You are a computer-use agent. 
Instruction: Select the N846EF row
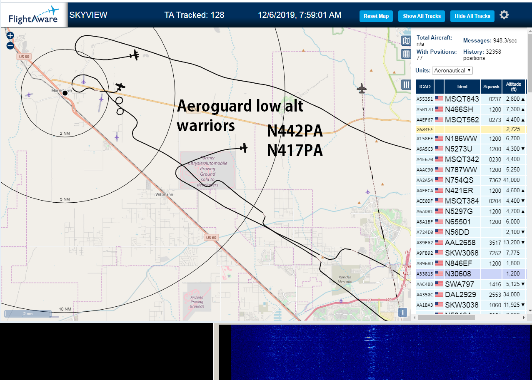(471, 263)
